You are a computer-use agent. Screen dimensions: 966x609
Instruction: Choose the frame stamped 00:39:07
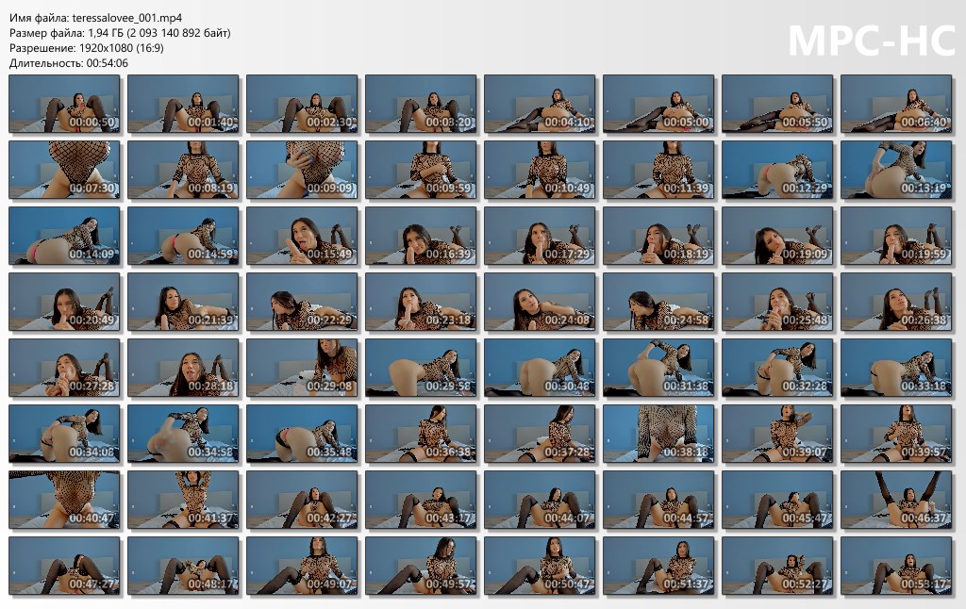pyautogui.click(x=777, y=434)
